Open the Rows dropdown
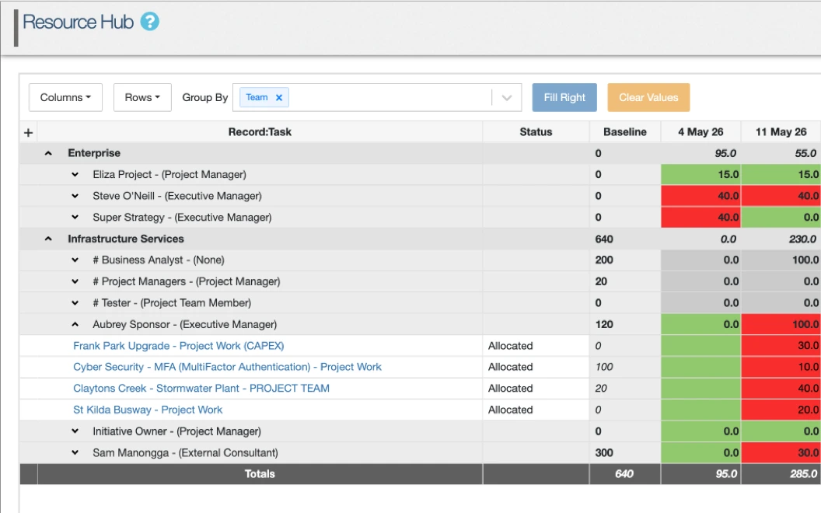The width and height of the screenshot is (821, 513). click(142, 97)
